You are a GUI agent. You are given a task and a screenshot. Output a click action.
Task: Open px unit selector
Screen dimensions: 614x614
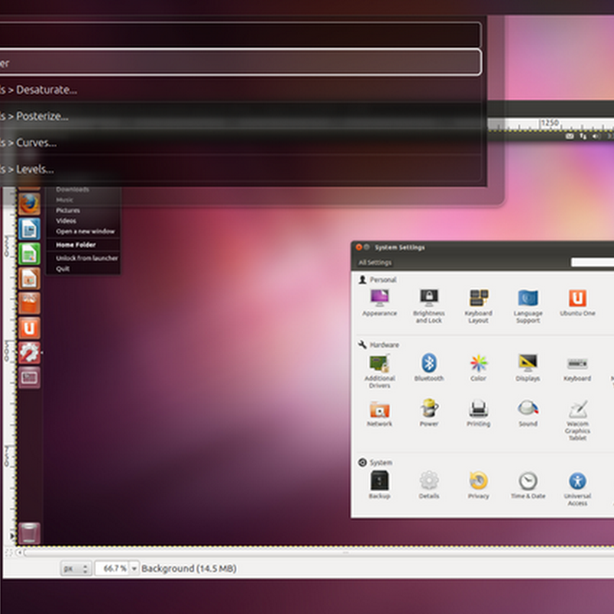point(76,569)
